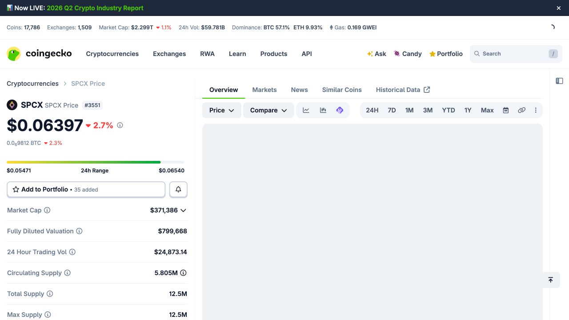Screen dimensions: 569x320
Task: Open Candy rewards
Action: coord(408,54)
